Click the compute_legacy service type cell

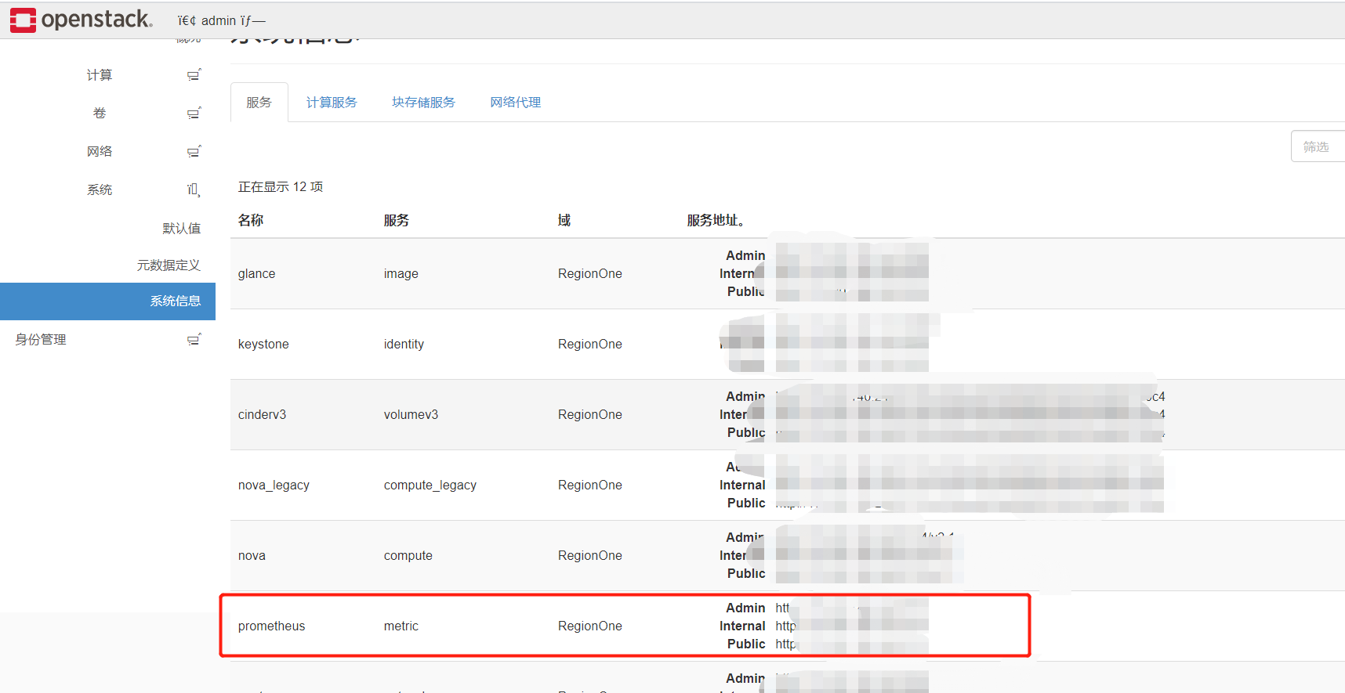430,485
